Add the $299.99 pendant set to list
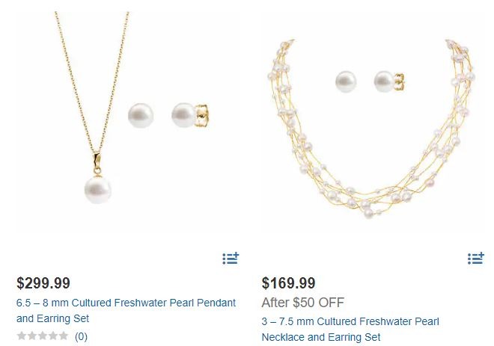Image resolution: width=494 pixels, height=346 pixels. (x=231, y=259)
